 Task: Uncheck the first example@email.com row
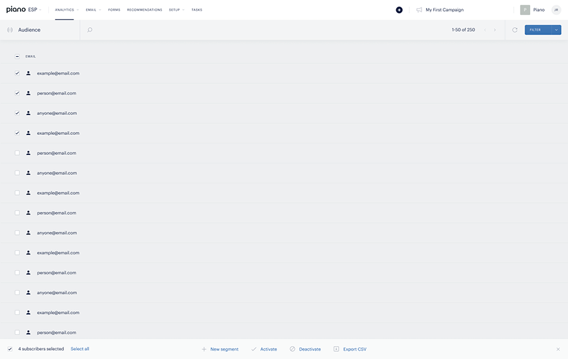coord(17,73)
